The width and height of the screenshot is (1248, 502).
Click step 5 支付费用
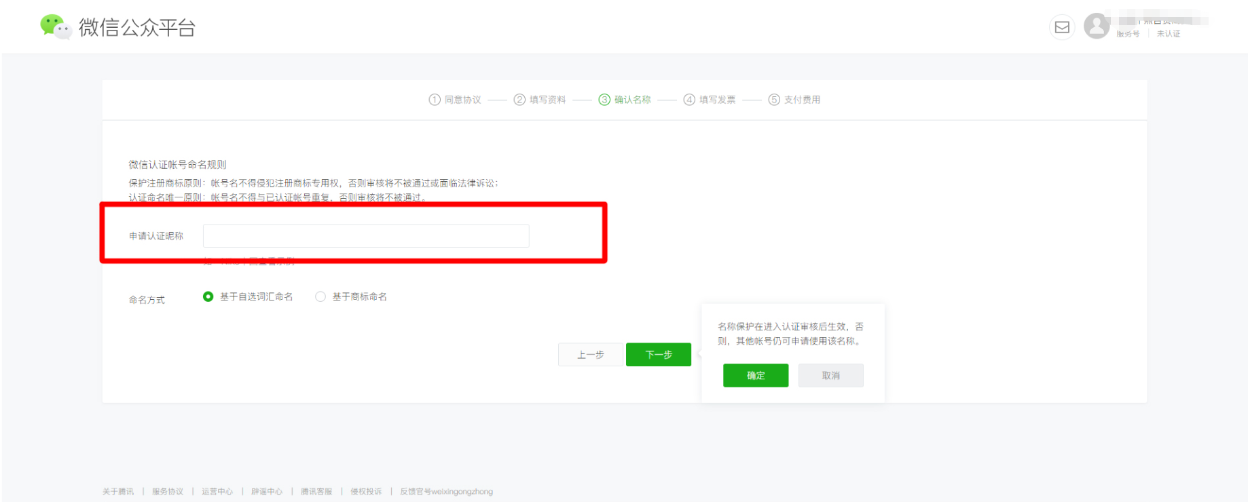click(794, 100)
